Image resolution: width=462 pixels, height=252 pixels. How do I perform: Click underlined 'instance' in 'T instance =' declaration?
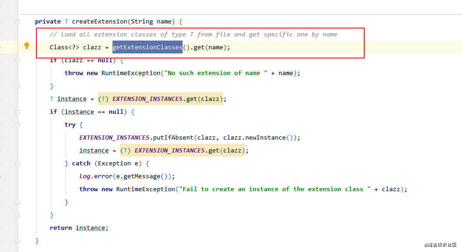click(72, 99)
